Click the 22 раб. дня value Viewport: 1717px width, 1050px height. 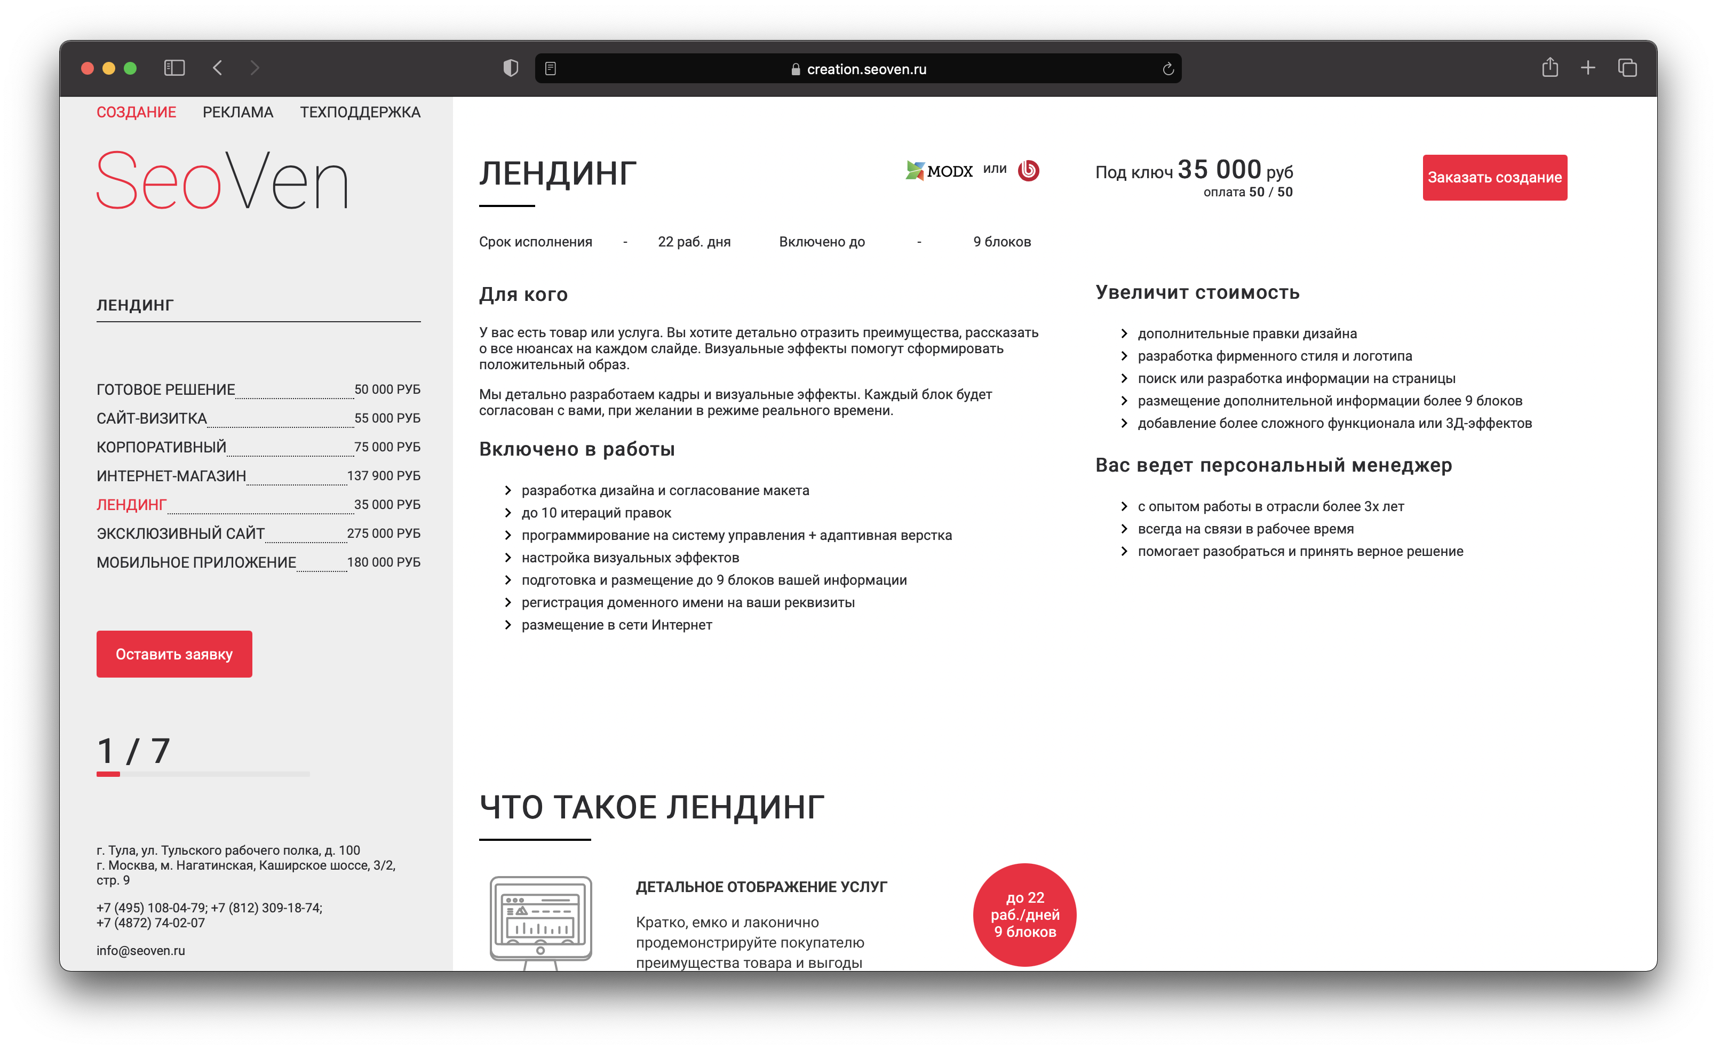694,242
